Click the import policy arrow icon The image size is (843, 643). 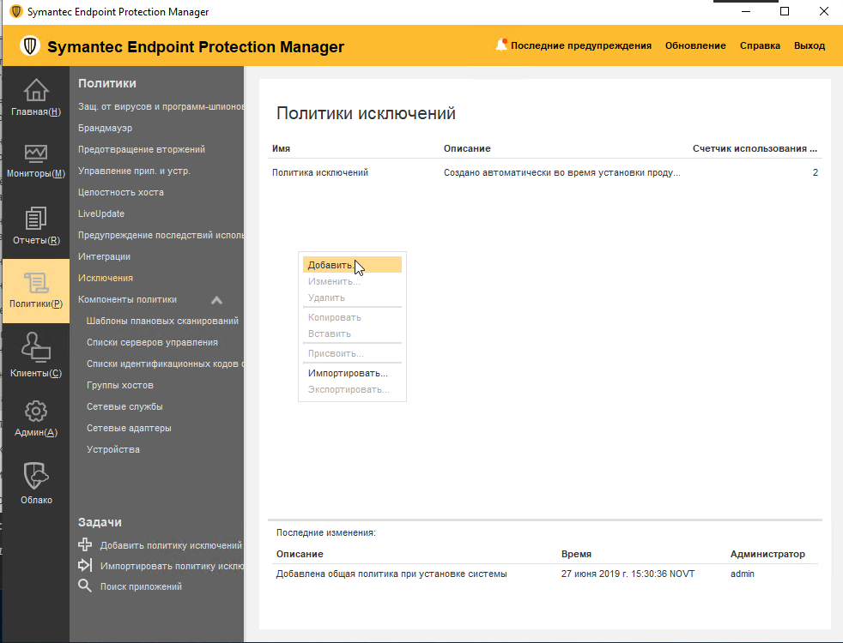coord(85,565)
